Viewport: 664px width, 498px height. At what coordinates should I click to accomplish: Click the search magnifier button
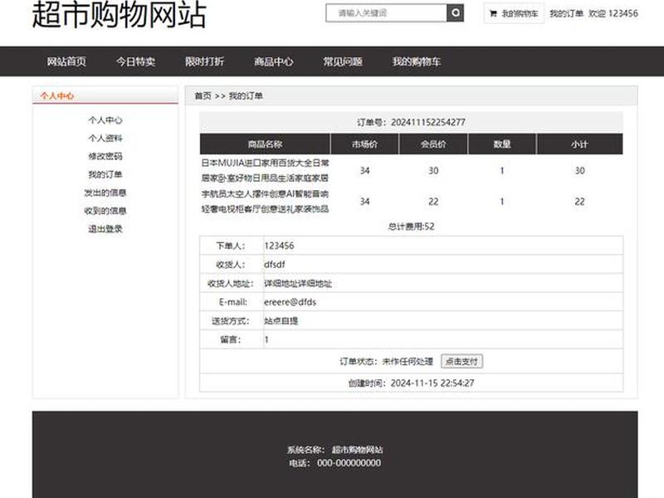pos(455,12)
